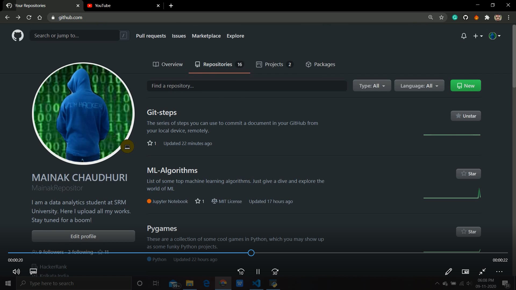Click the Find a repository search field

pos(247,86)
